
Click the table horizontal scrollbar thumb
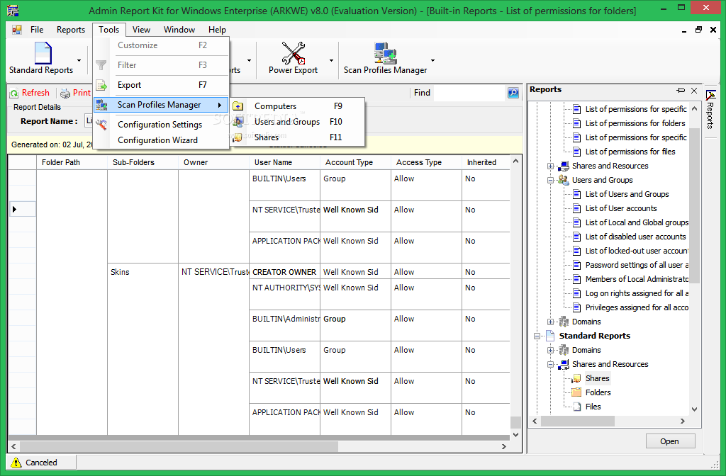click(179, 446)
